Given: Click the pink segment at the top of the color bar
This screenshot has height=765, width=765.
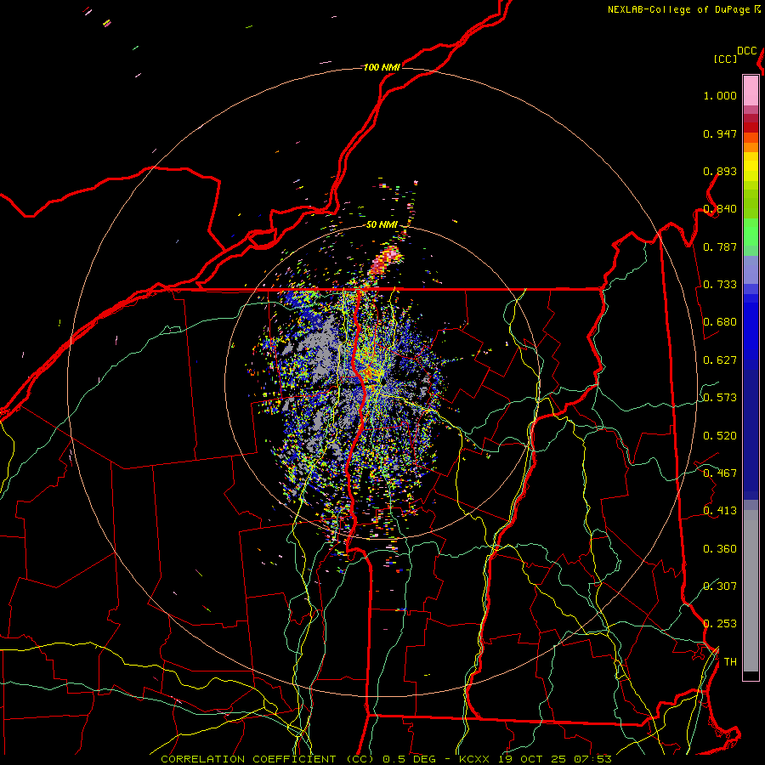Looking at the screenshot, I should (751, 91).
